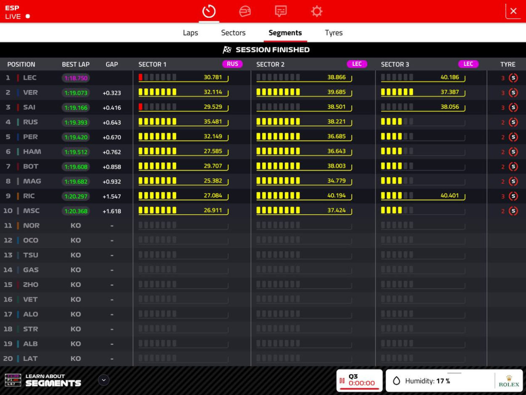Select driver ALO in position 17

coord(31,314)
